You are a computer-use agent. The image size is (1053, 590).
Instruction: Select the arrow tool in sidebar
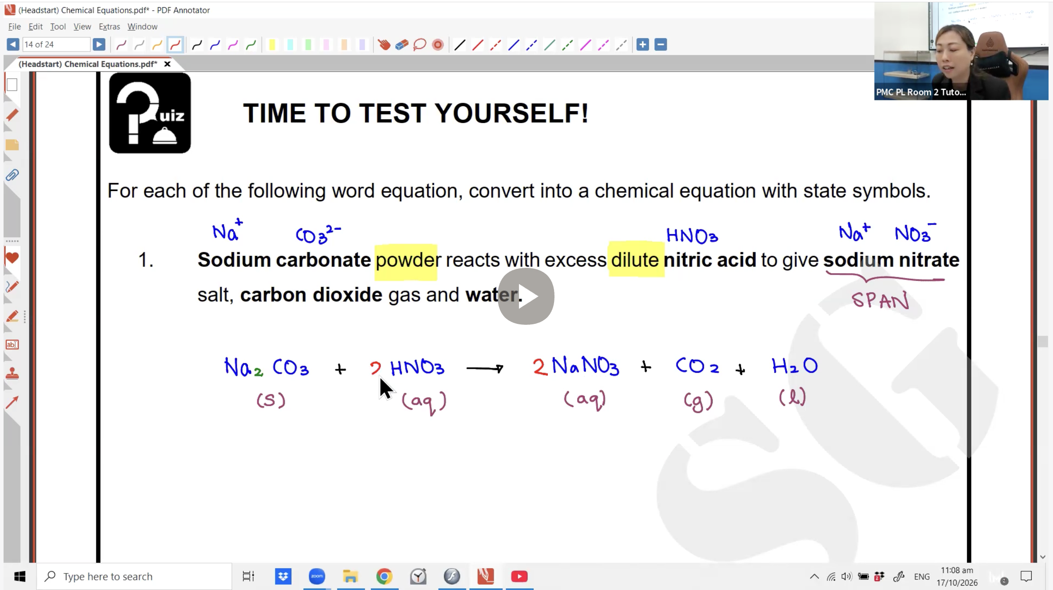(x=12, y=403)
